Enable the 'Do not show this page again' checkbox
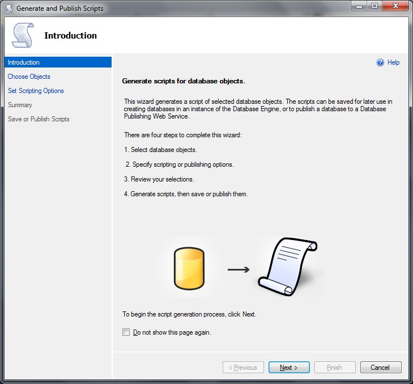413x384 pixels. (126, 332)
